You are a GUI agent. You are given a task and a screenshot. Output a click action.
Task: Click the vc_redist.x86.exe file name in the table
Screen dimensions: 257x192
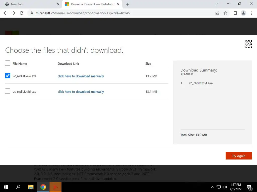point(24,91)
